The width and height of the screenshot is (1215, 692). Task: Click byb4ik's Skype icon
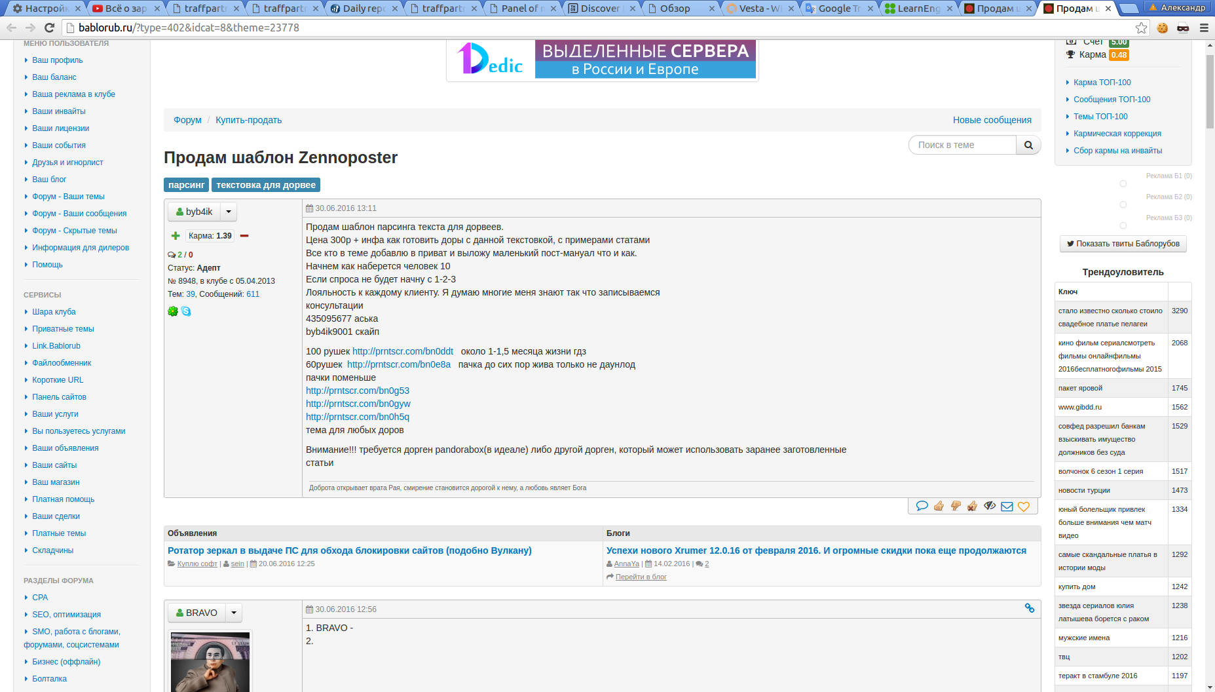click(186, 311)
